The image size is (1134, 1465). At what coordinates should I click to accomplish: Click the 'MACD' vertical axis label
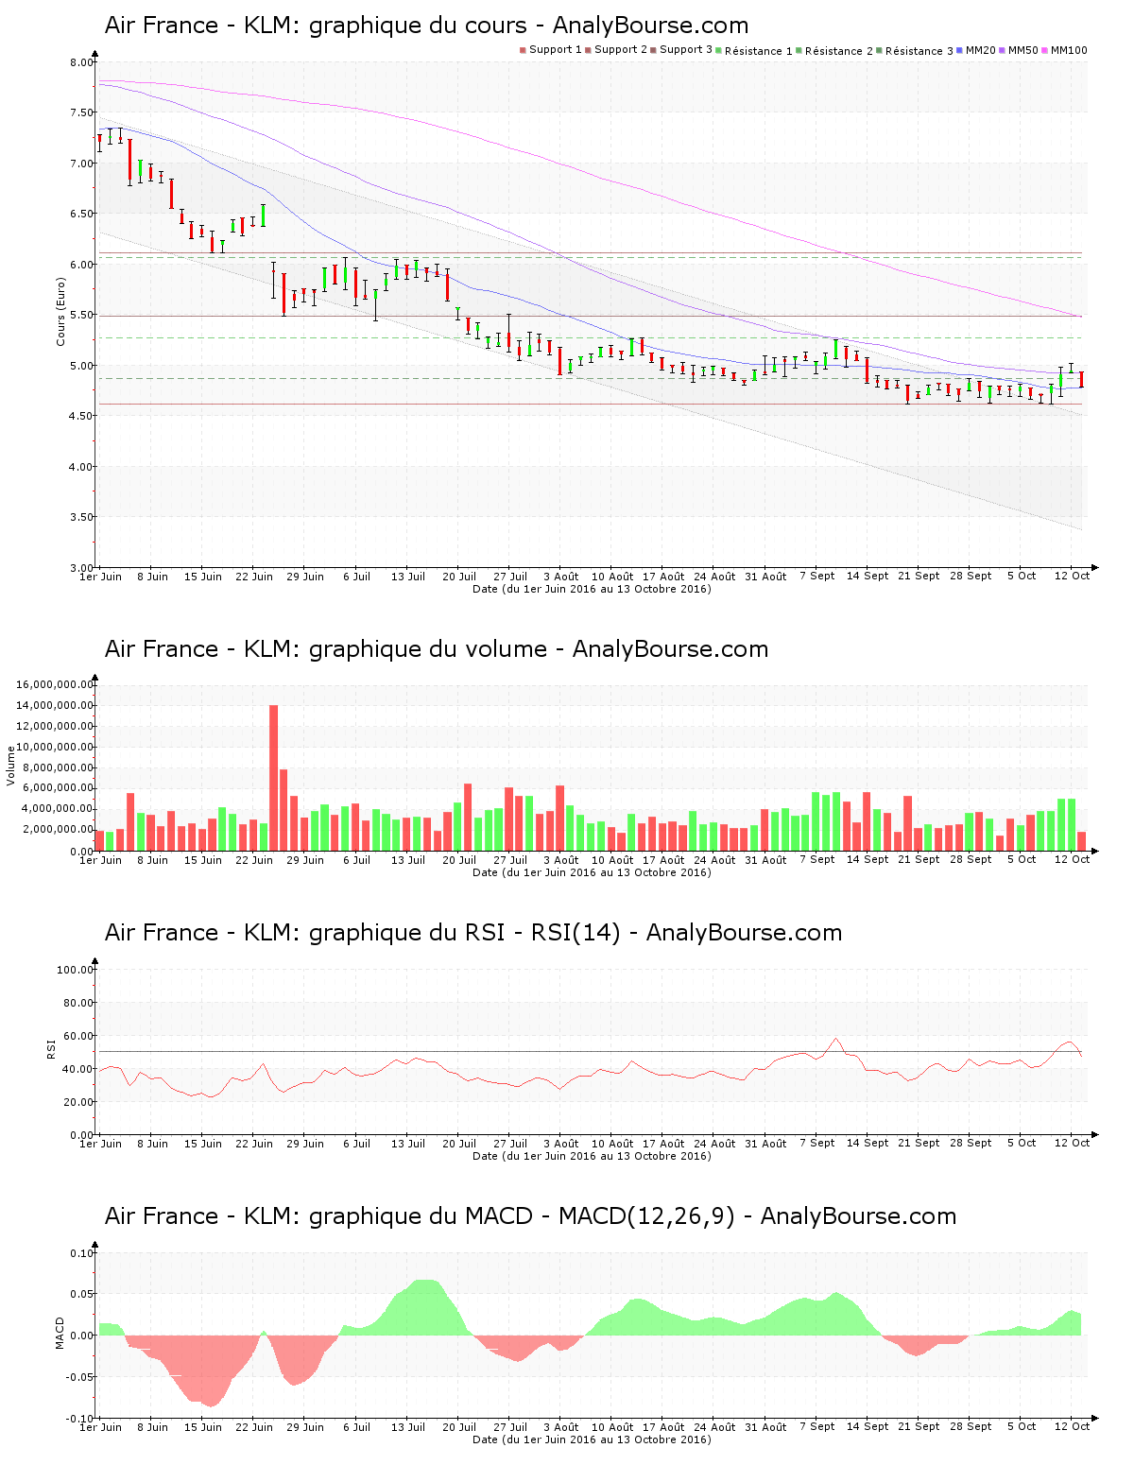[60, 1333]
